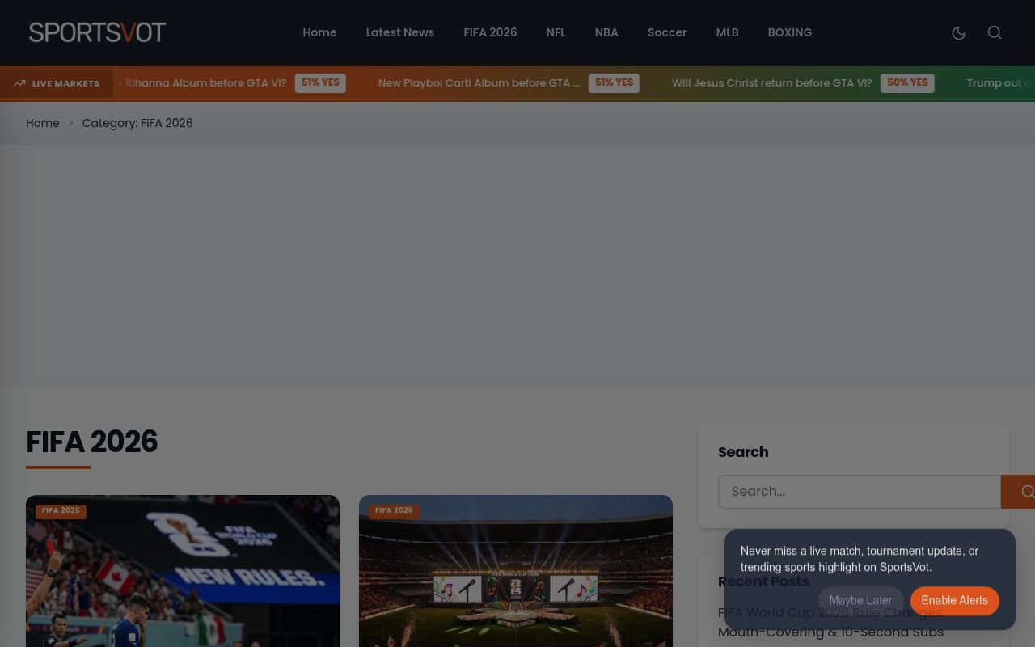Open the Home navigation item
Image resolution: width=1035 pixels, height=647 pixels.
point(319,32)
